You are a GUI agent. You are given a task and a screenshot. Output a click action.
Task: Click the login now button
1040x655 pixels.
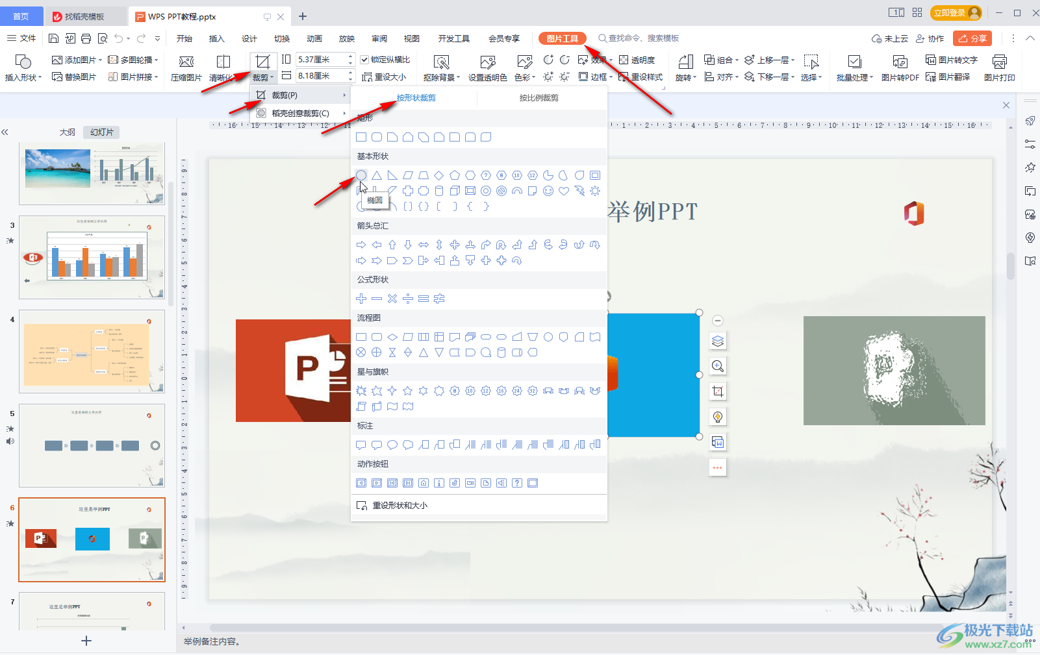(956, 13)
